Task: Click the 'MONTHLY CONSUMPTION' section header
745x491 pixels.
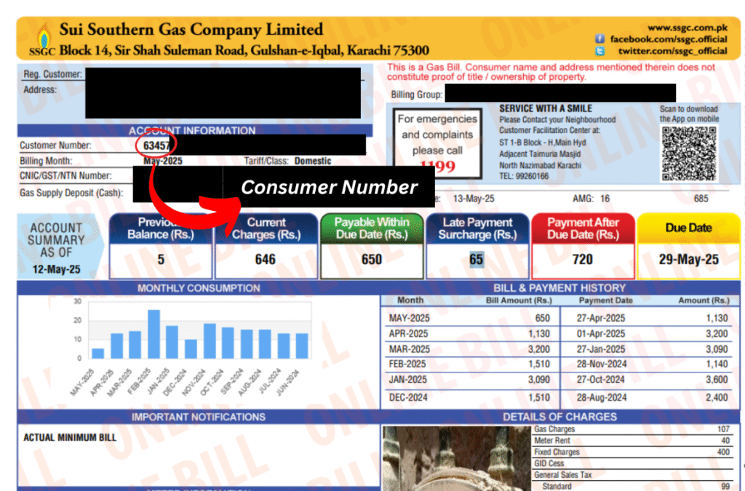Action: [199, 288]
